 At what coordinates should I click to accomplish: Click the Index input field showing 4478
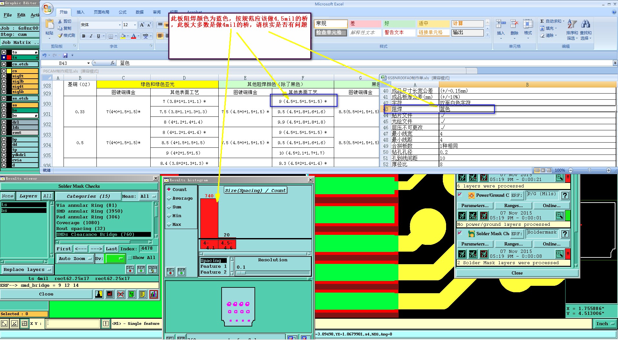149,248
